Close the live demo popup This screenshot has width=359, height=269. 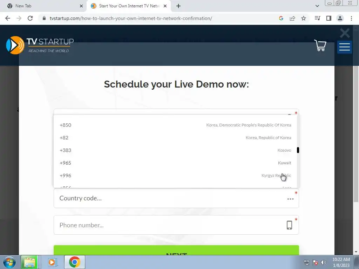[x=345, y=33]
